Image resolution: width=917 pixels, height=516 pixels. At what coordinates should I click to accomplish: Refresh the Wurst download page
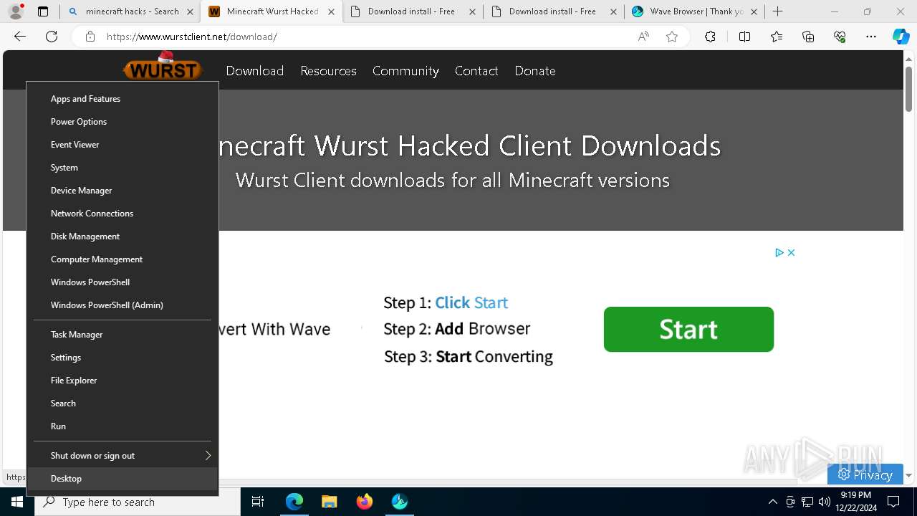click(52, 37)
